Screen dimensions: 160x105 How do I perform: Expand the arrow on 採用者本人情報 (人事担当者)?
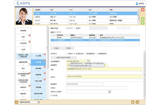click(x=30, y=56)
